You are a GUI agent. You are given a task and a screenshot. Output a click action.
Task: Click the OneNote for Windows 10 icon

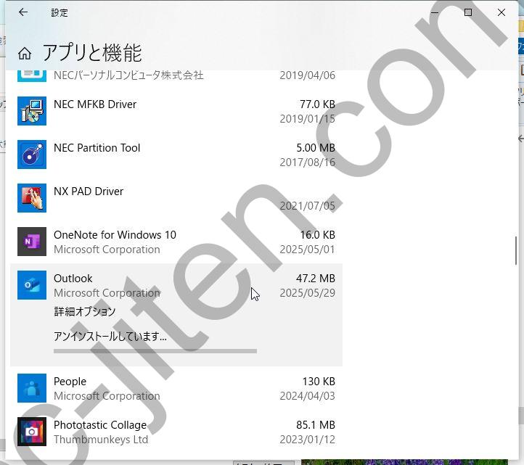click(x=32, y=242)
